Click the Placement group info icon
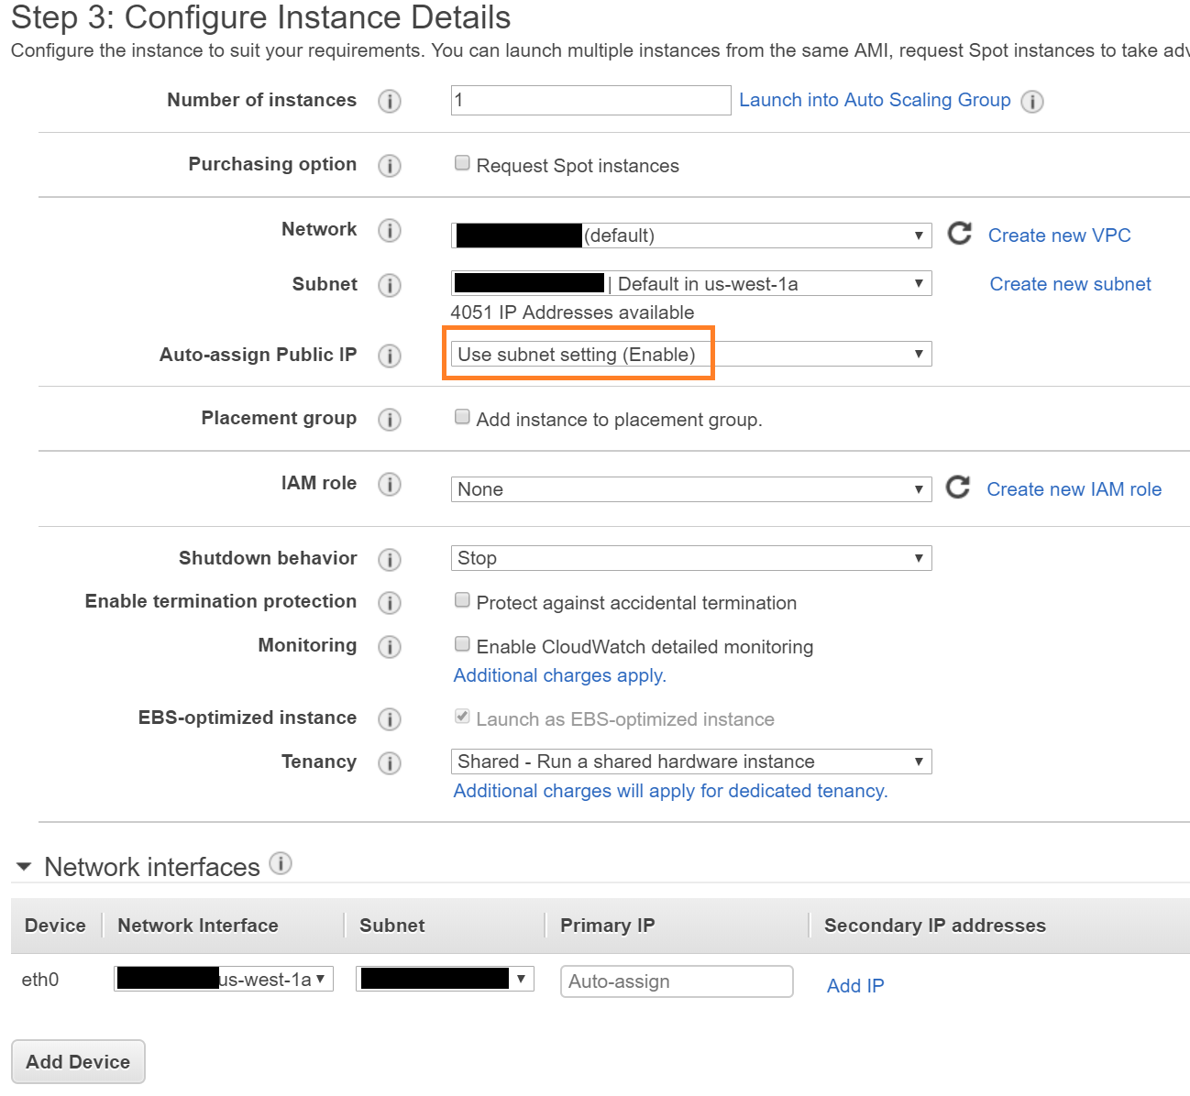The image size is (1190, 1096). tap(390, 420)
